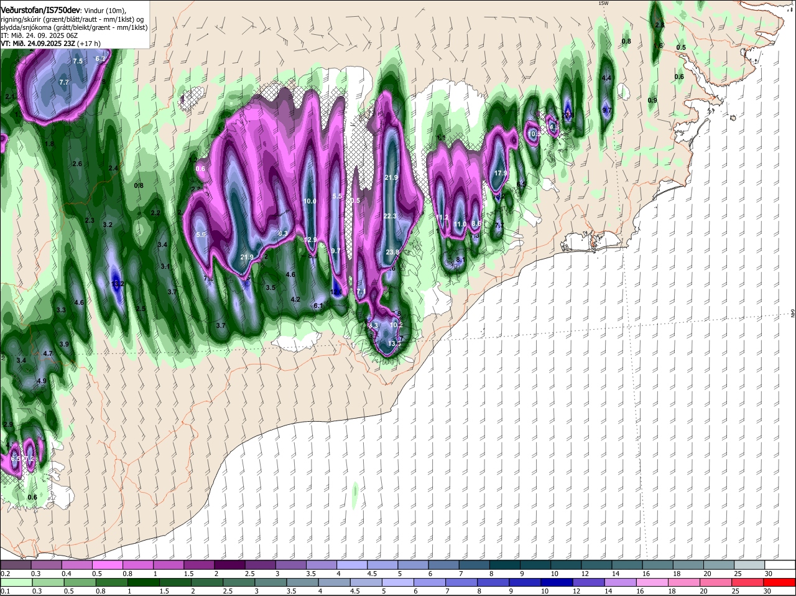Click the 5.5 precipitation value
The height and width of the screenshot is (596, 796).
coord(338,196)
